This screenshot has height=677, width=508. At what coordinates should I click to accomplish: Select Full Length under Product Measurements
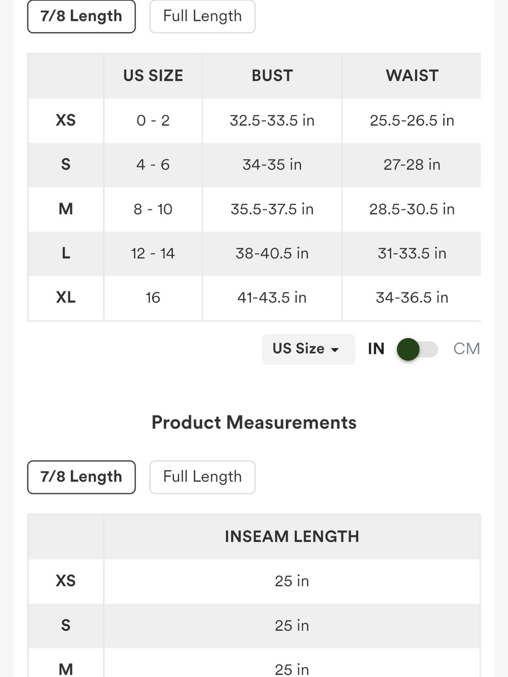tap(202, 477)
